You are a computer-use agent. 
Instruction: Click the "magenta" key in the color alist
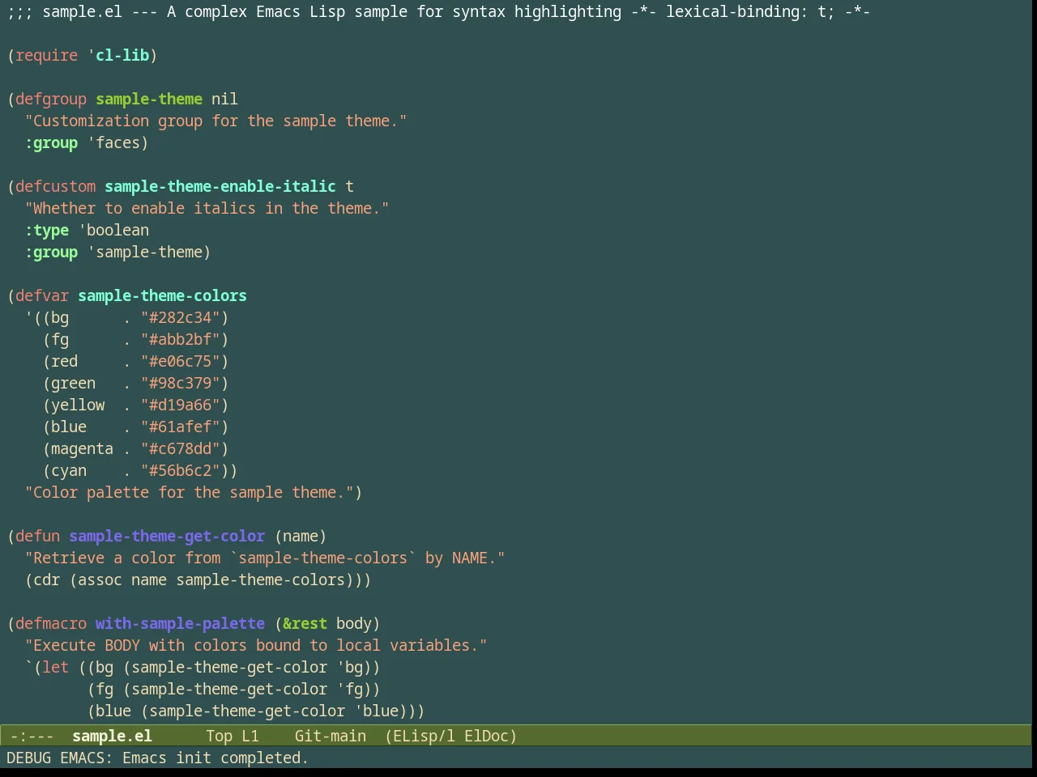point(82,448)
